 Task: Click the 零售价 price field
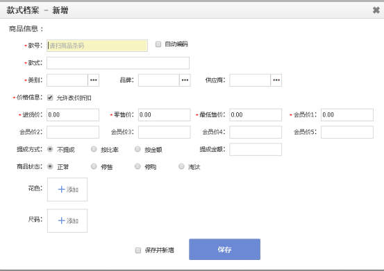(x=165, y=115)
